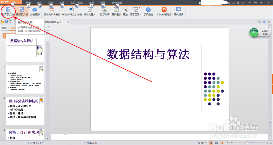The image size is (273, 145).
Task: Click the 魔法 magic wand icon
Action: tap(125, 10)
